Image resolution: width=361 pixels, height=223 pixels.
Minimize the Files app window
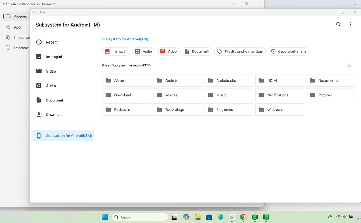point(331,12)
